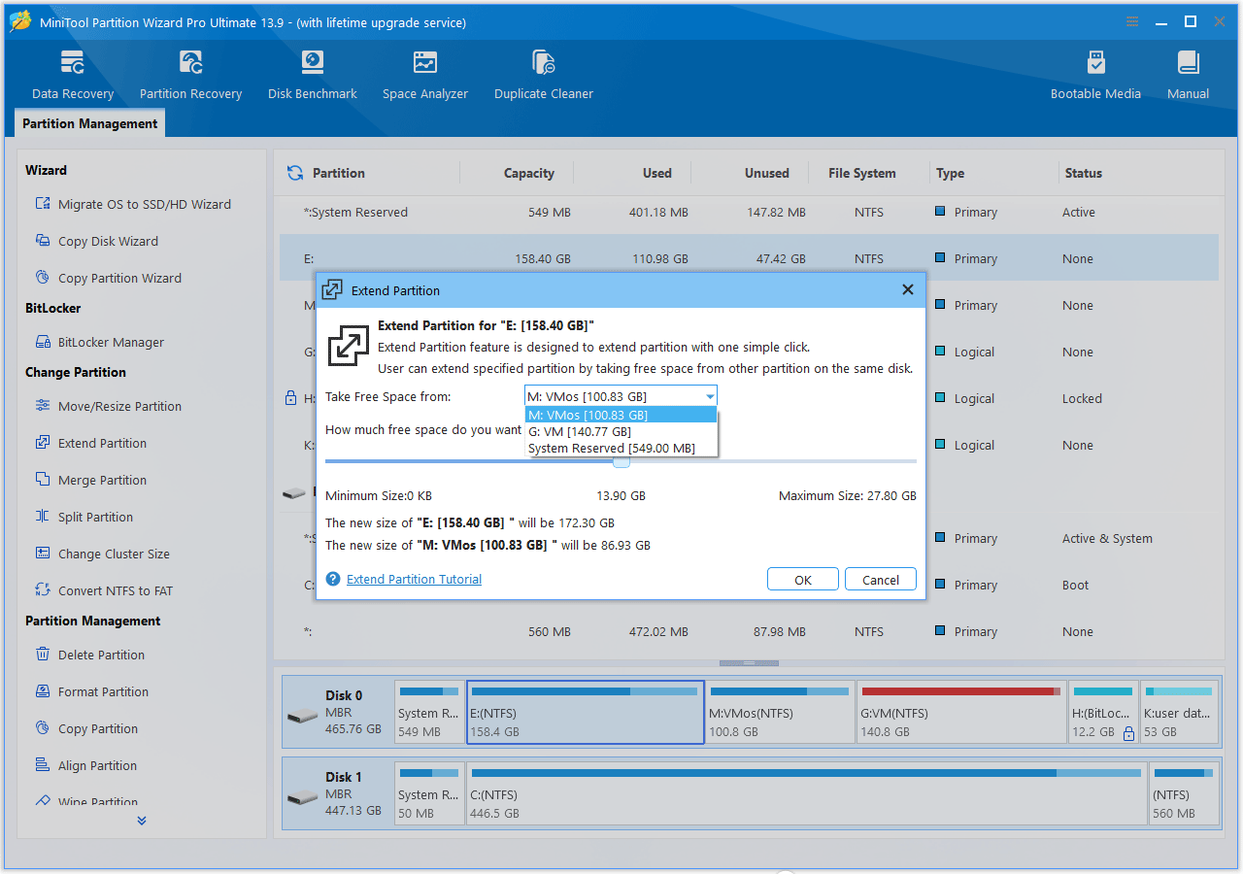This screenshot has width=1243, height=874.
Task: Select E:(NTFS) block on Disk 0
Action: click(586, 712)
